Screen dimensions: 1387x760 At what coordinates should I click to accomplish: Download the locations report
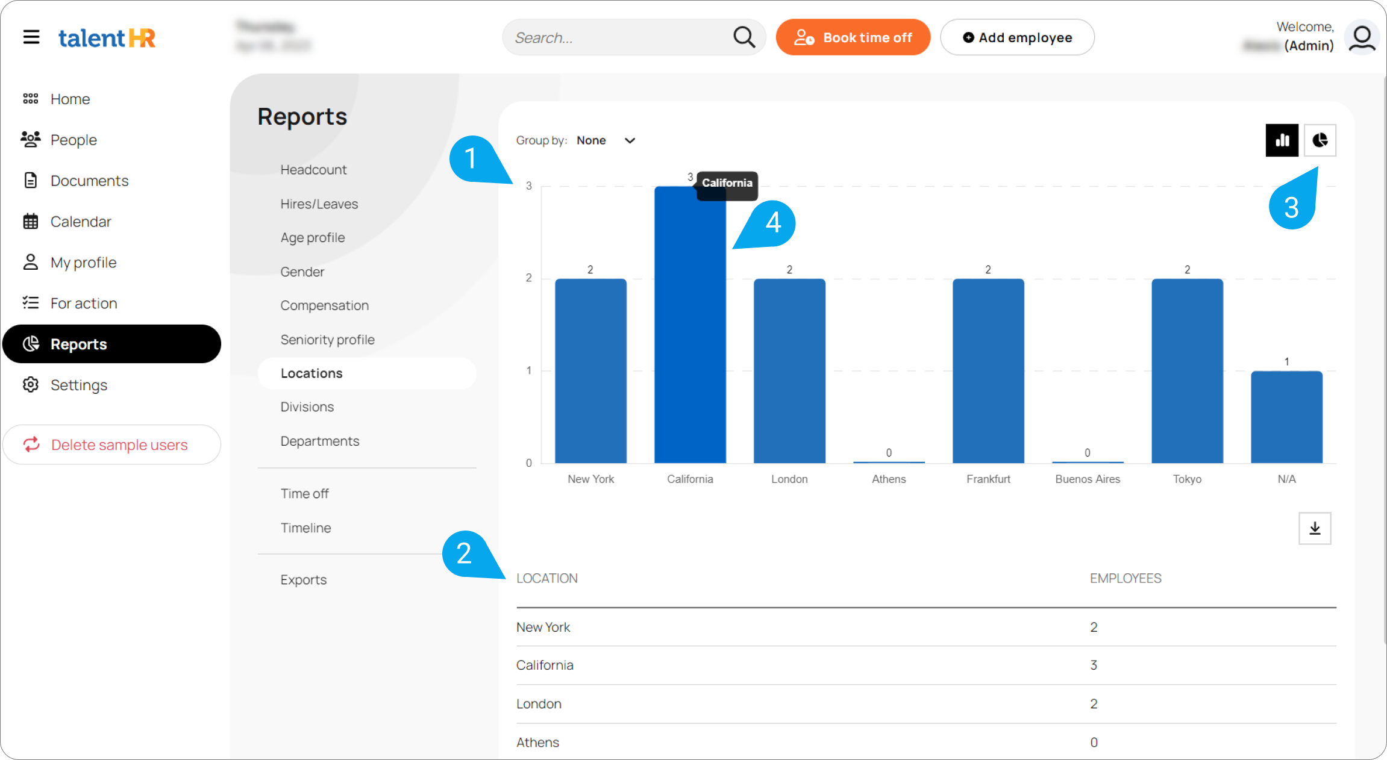(1315, 528)
